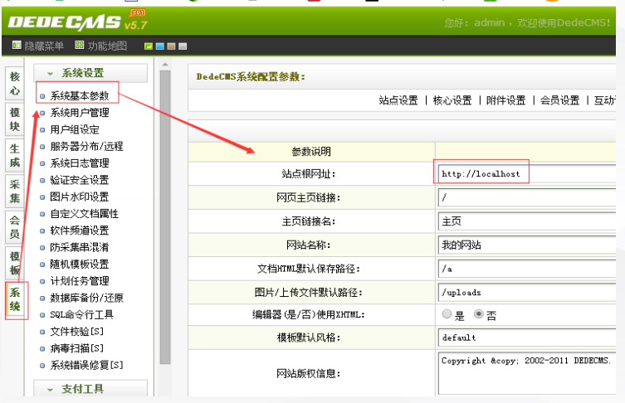Switch to 会员设置 settings tab
This screenshot has height=403, width=625.
tap(559, 100)
